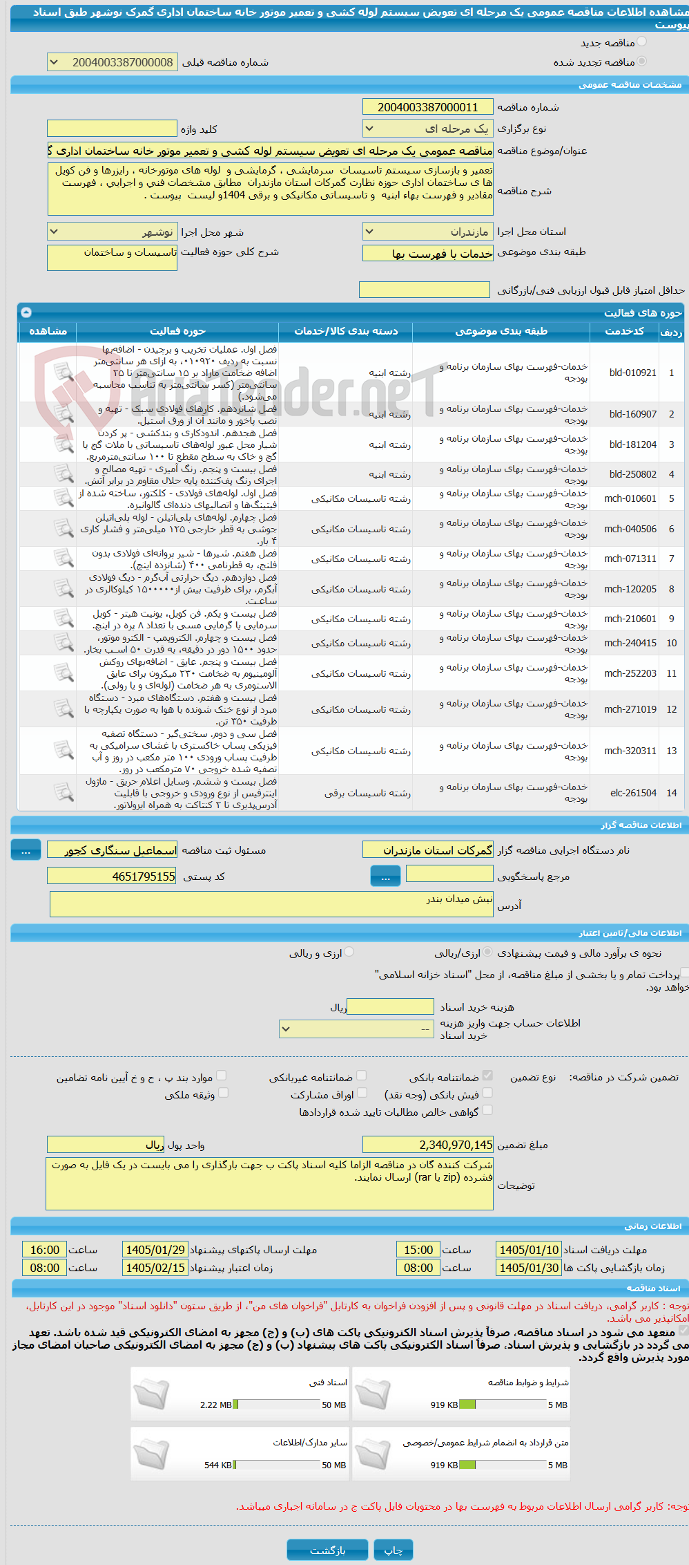Click شرایط و ضوابط مناقصه size bar
Image resolution: width=689 pixels, height=1565 pixels.
503,1405
